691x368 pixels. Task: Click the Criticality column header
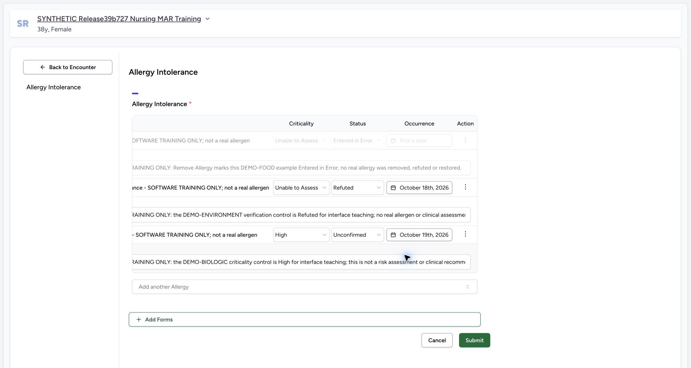301,123
